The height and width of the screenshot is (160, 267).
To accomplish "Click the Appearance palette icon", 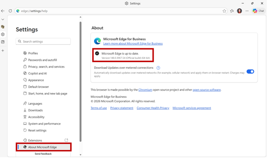I will pyautogui.click(x=25, y=80).
